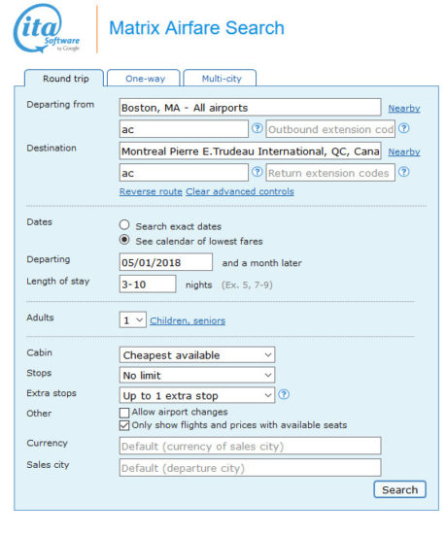Viewport: 446px width, 534px height.
Task: Click Clear advanced controls link
Action: [240, 191]
